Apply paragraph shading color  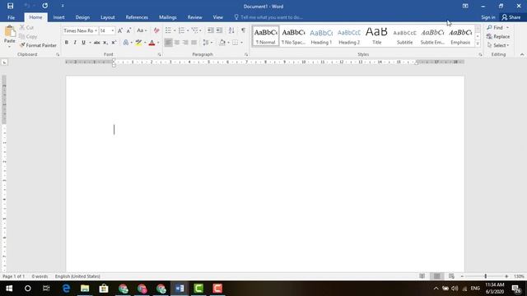click(x=222, y=43)
